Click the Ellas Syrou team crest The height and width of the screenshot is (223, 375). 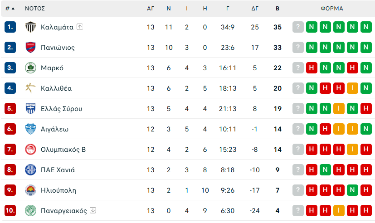click(x=30, y=109)
